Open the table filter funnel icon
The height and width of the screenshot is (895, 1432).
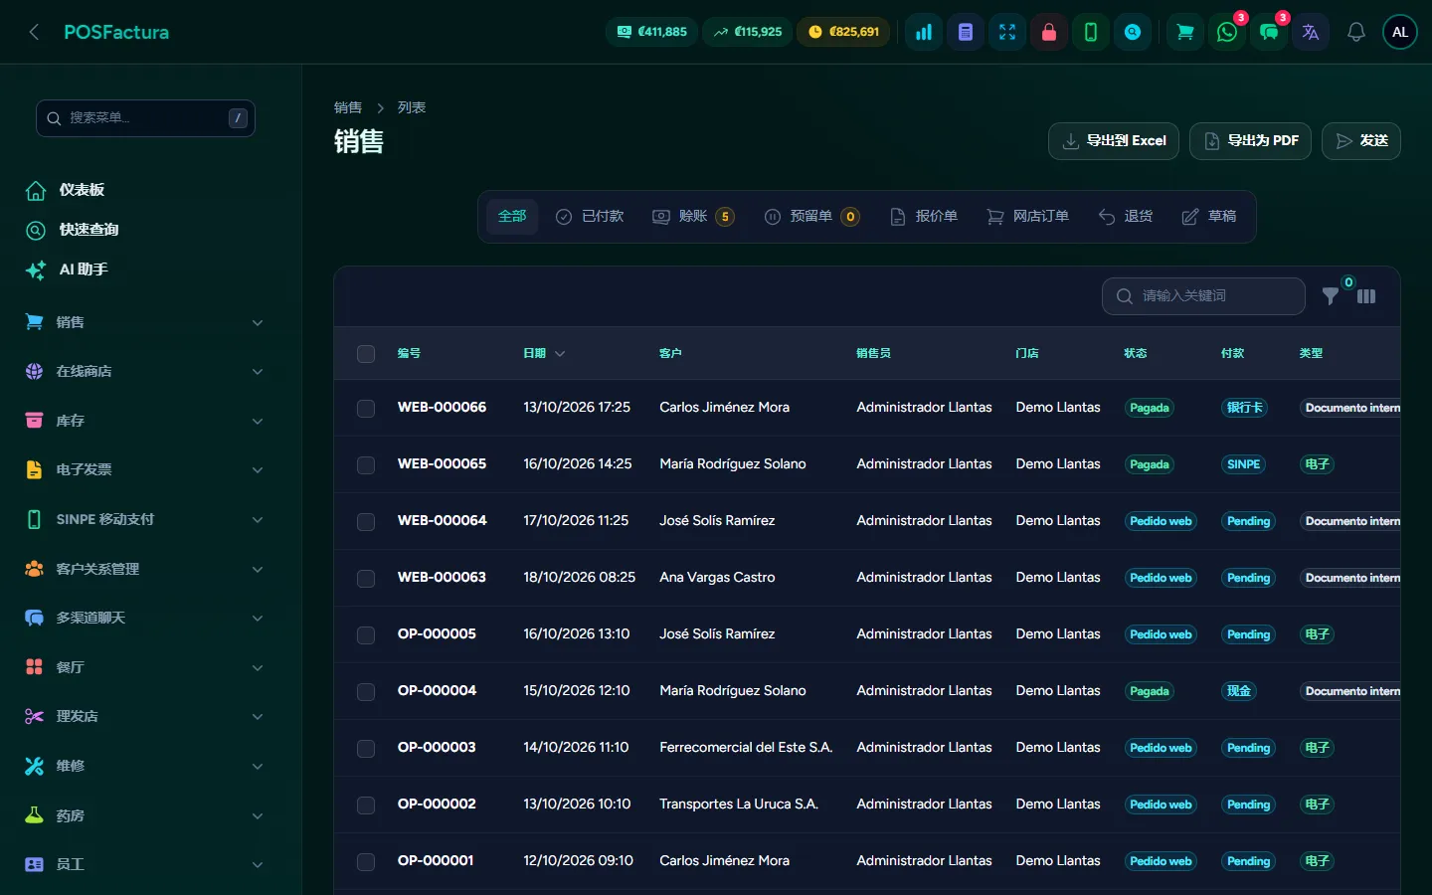[1331, 295]
